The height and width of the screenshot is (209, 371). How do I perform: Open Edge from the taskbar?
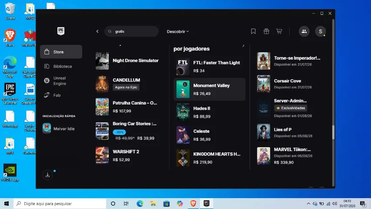tap(140, 203)
